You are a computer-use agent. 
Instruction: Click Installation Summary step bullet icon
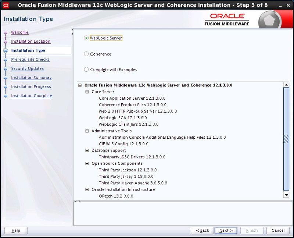coord(6,78)
